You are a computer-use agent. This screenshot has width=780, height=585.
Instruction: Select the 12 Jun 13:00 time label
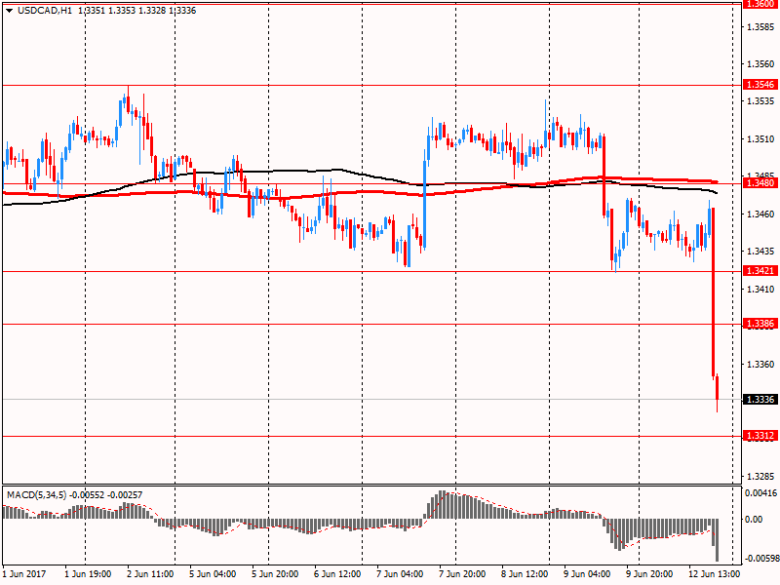(715, 574)
